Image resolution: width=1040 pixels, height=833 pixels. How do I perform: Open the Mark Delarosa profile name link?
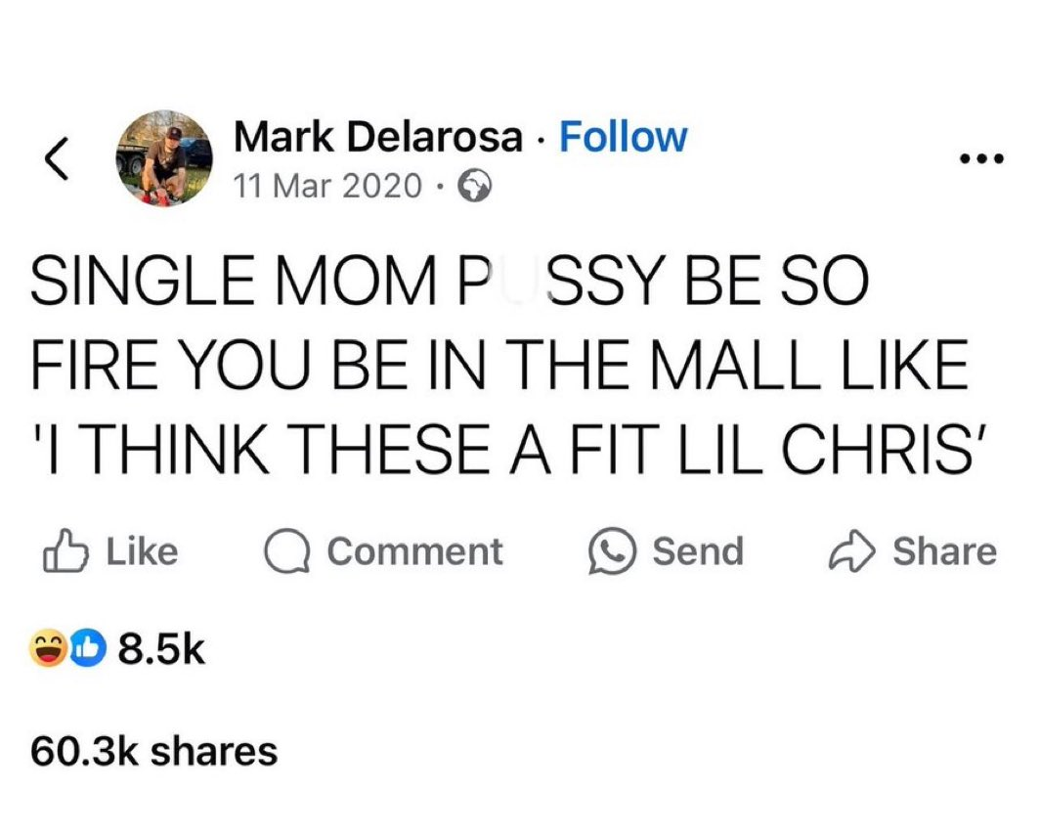click(377, 138)
